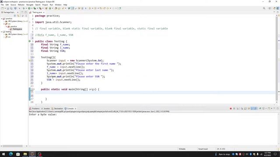280x157 pixels.
Task: Click the Clear Console icon
Action: (x=242, y=109)
